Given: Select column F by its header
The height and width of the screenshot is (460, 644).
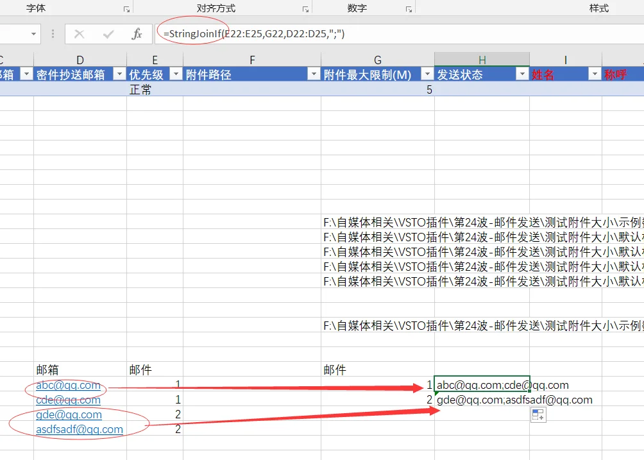Looking at the screenshot, I should pyautogui.click(x=252, y=60).
